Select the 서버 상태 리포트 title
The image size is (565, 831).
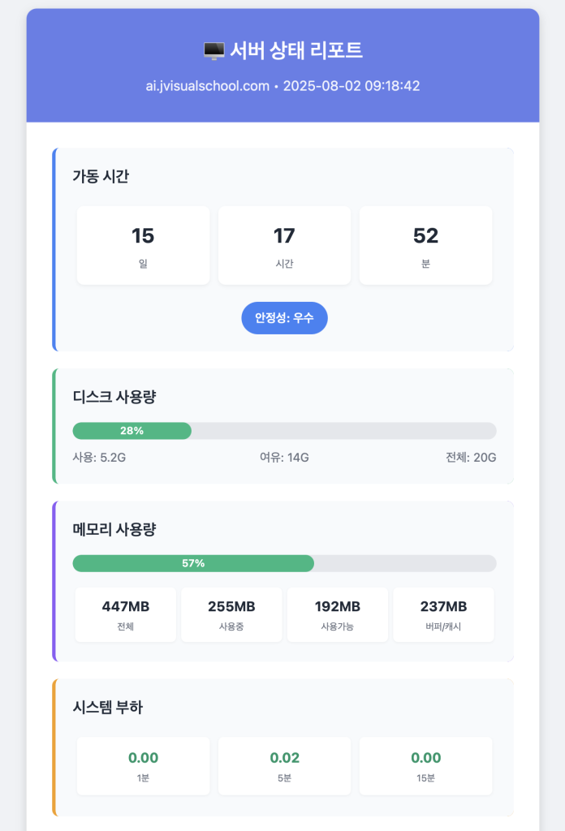(x=295, y=51)
